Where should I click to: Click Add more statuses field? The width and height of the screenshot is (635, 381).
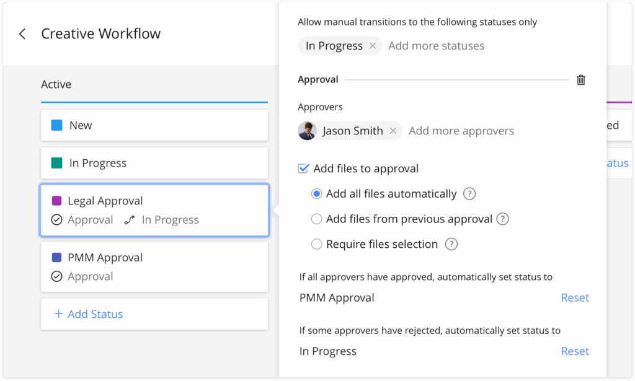[x=436, y=46]
